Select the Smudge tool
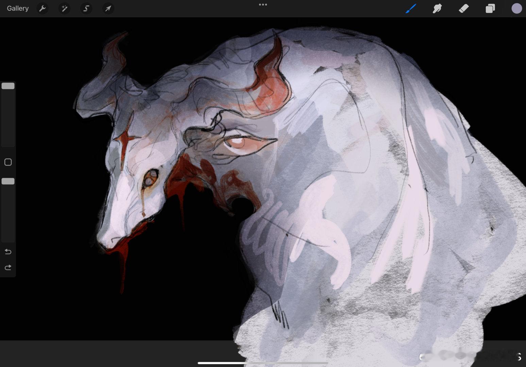526x367 pixels. coord(437,8)
